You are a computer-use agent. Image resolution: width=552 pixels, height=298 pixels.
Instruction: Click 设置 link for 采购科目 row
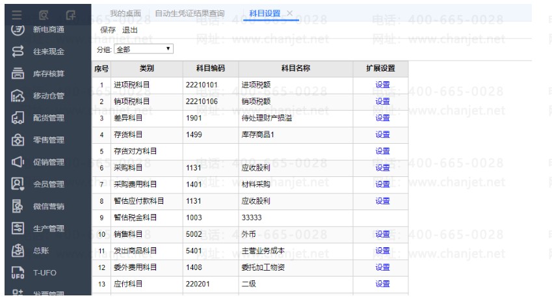point(382,168)
